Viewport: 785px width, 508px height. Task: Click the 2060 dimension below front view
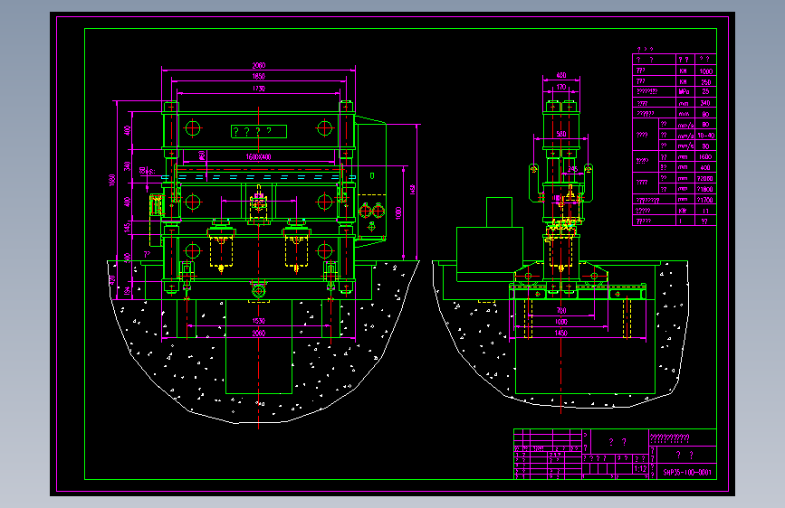click(258, 333)
